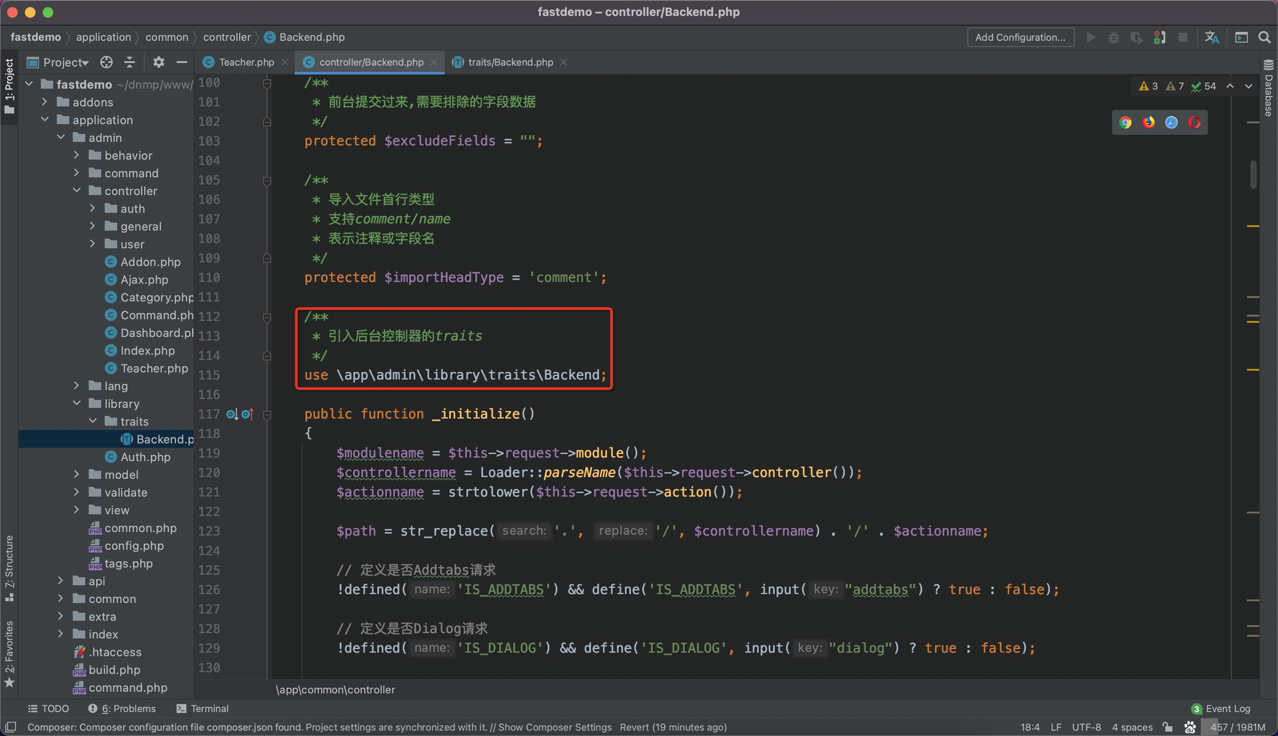This screenshot has height=736, width=1278.
Task: Open the Project view dropdown
Action: coord(66,62)
